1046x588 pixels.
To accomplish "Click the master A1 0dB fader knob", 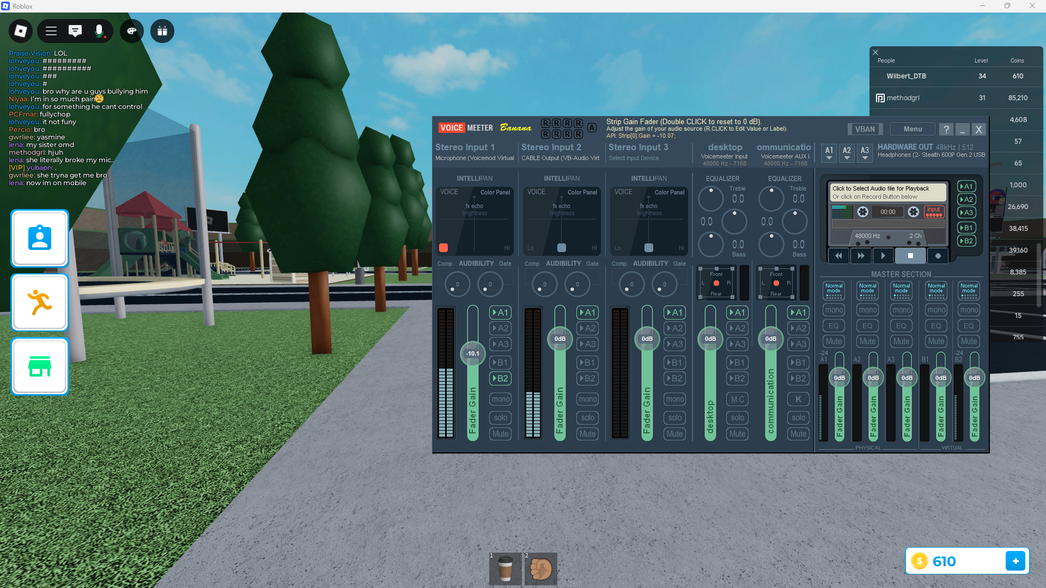I will pos(840,378).
